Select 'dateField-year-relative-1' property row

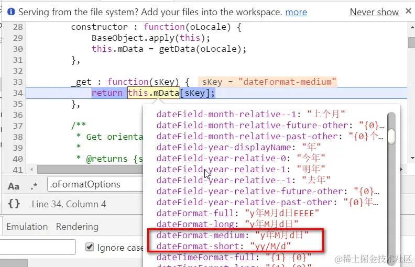[x=241, y=169]
